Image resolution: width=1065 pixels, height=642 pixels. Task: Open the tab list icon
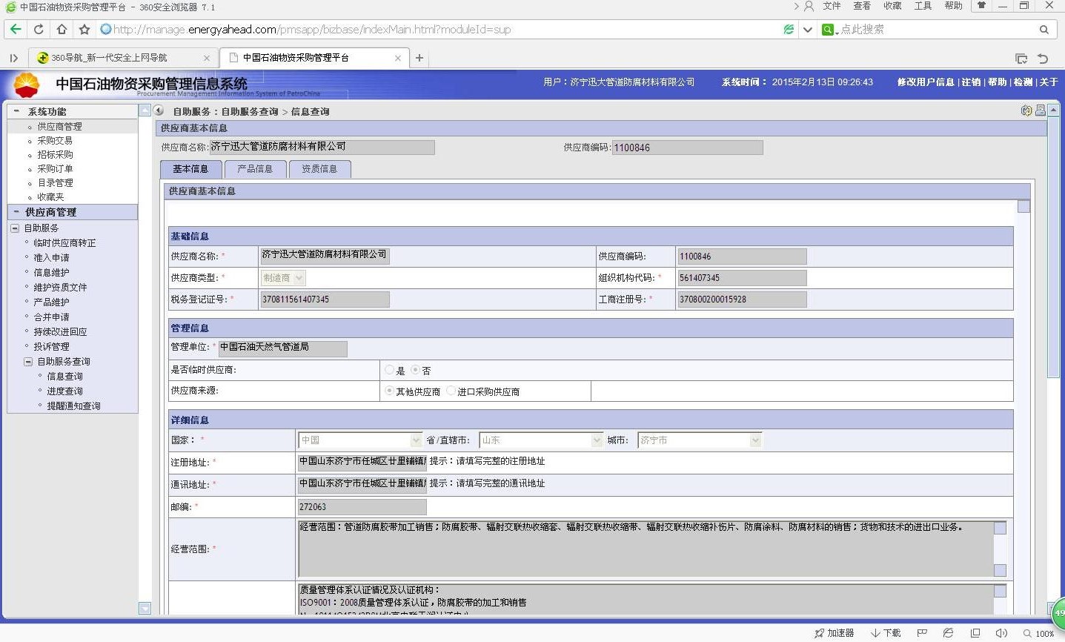[1021, 58]
